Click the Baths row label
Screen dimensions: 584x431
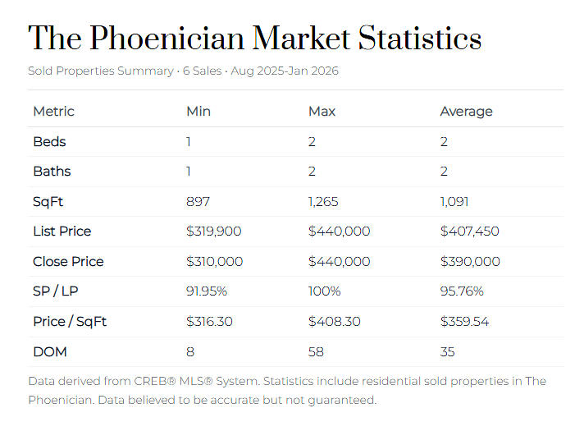(52, 172)
